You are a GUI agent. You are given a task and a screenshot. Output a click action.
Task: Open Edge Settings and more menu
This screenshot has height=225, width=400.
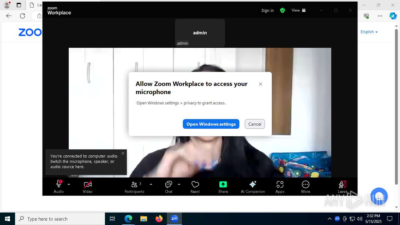(x=380, y=16)
